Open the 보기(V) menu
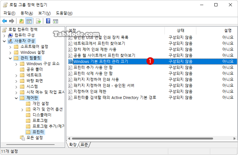238x155 pixels. 44,13
